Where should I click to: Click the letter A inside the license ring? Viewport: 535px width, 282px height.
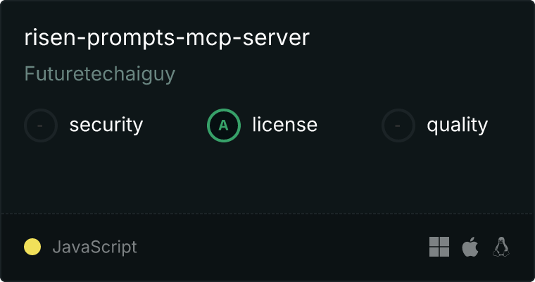point(223,125)
